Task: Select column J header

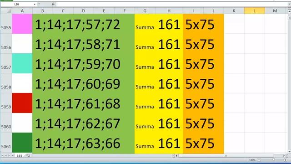Action: coord(213,11)
